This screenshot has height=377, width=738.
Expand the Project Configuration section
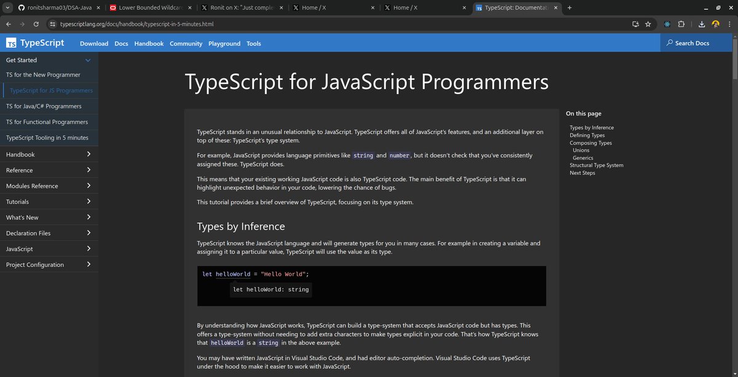pyautogui.click(x=49, y=265)
